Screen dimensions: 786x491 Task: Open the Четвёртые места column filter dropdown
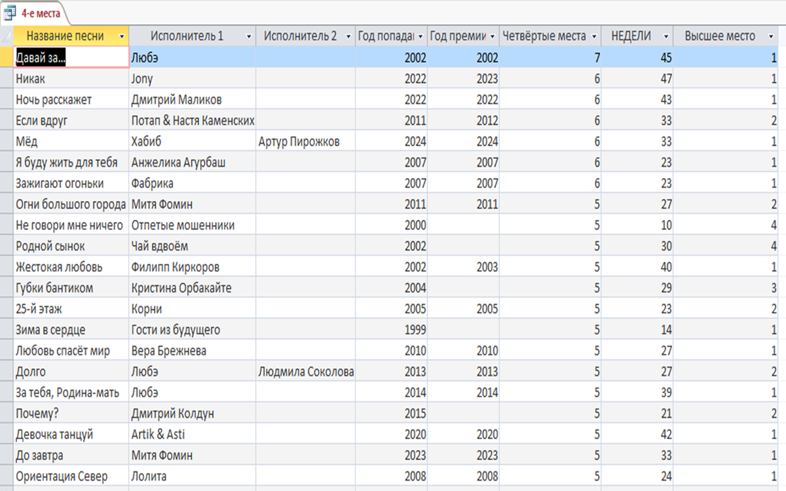click(x=594, y=36)
